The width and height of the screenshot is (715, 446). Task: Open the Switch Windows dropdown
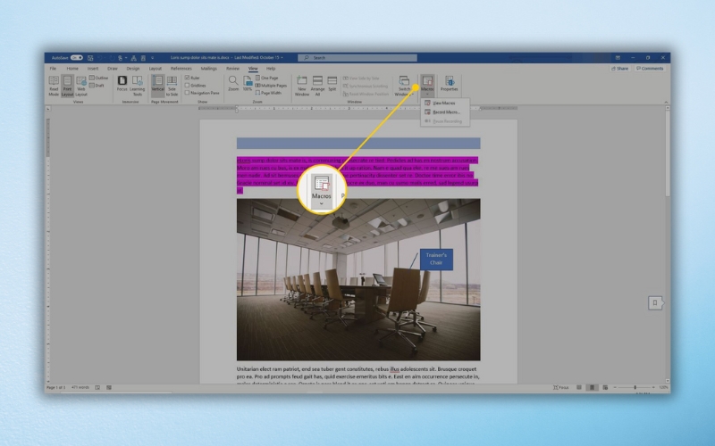pos(404,86)
